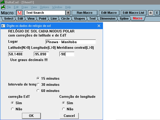Click the Edit Macro List button
This screenshot has width=160, height=120.
tap(133, 13)
